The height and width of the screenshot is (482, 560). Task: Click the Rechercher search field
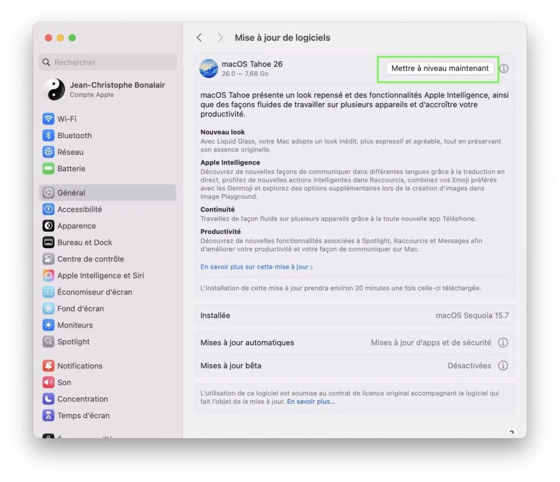(x=107, y=62)
